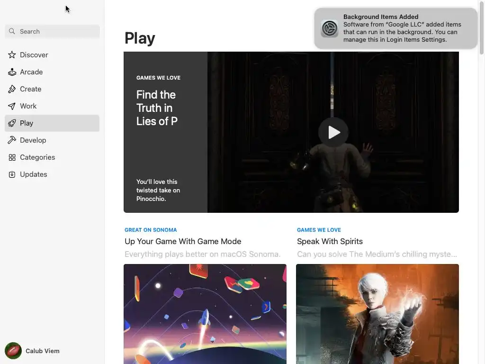This screenshot has height=364, width=485.
Task: Go to the Arcade section
Action: pyautogui.click(x=52, y=72)
